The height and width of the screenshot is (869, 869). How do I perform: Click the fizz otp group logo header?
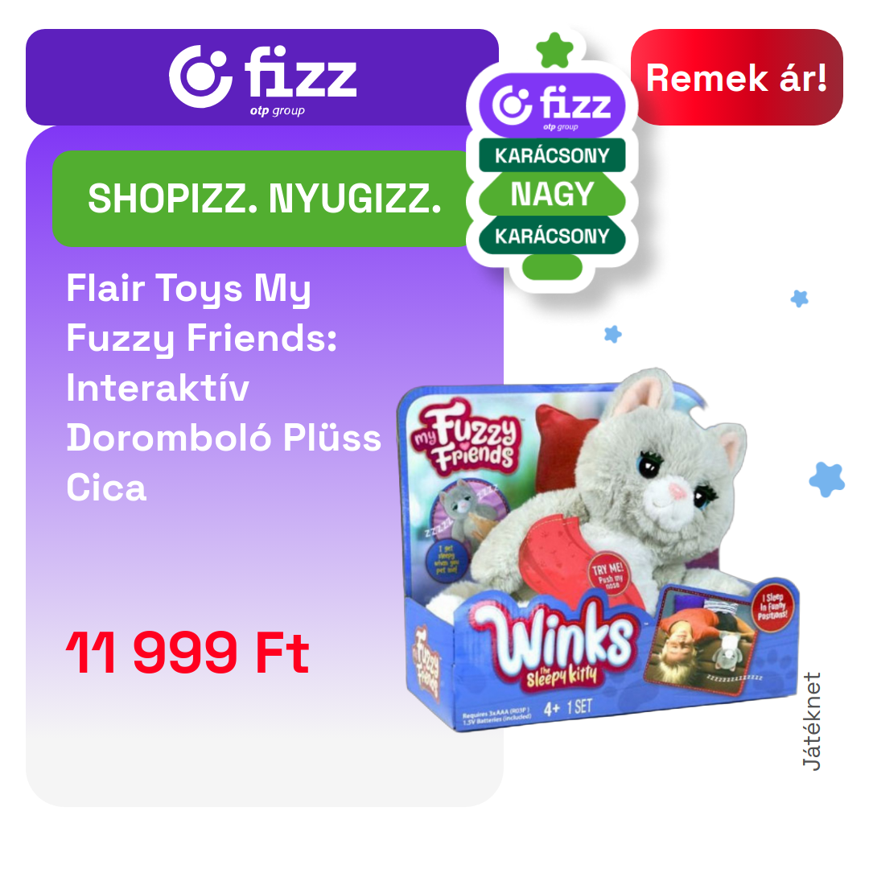(262, 77)
